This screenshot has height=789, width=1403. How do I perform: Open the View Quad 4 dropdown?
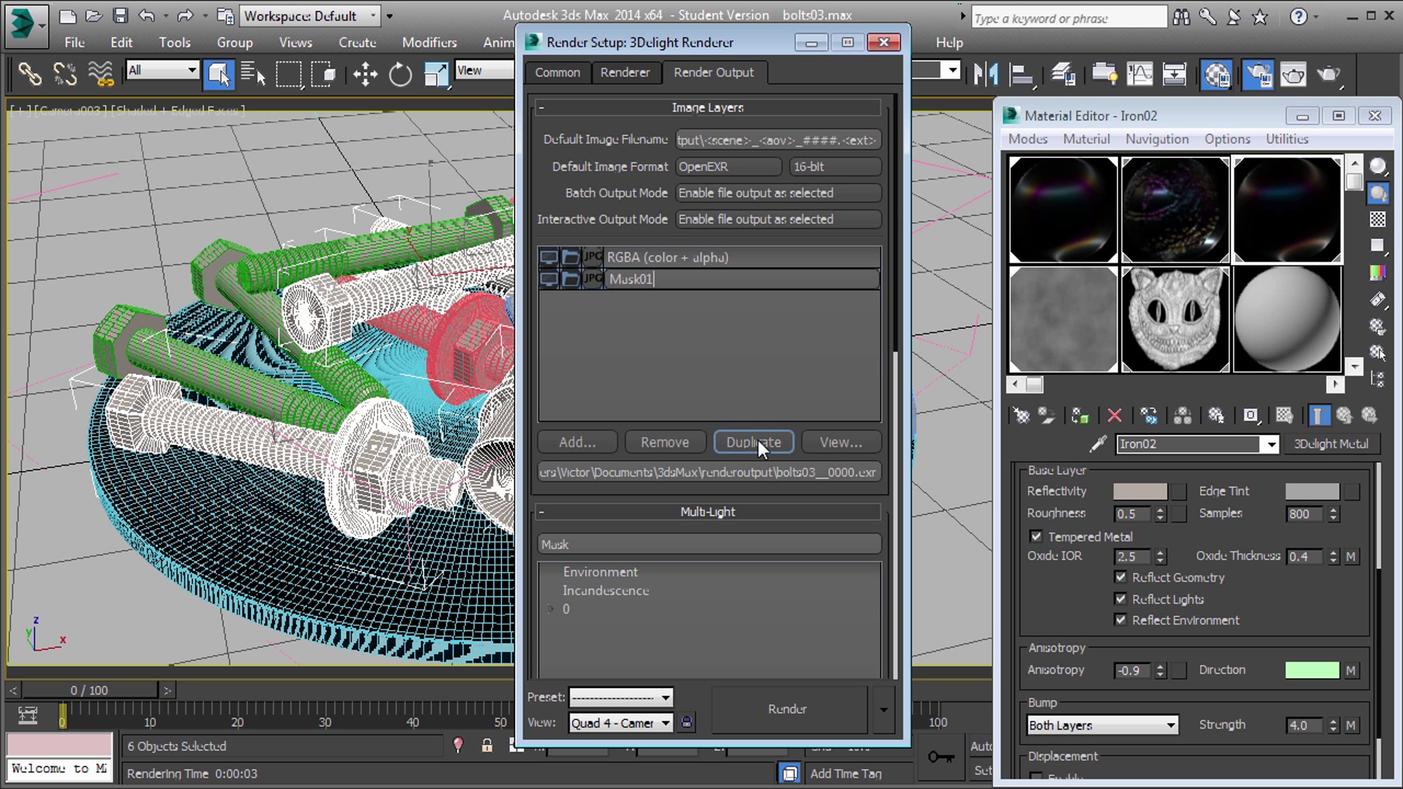coord(621,723)
